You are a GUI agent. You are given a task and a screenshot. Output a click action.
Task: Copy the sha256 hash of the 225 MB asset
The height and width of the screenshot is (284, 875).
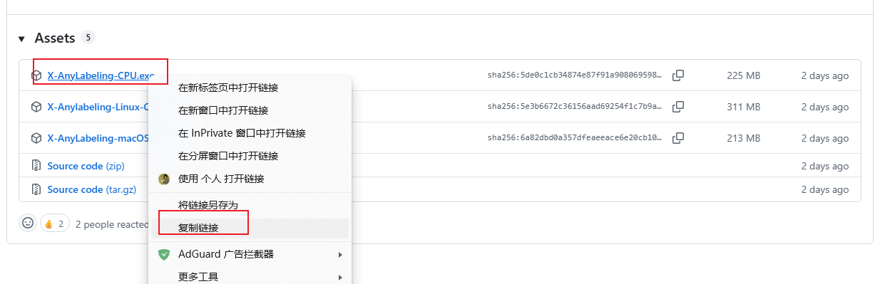coord(678,75)
